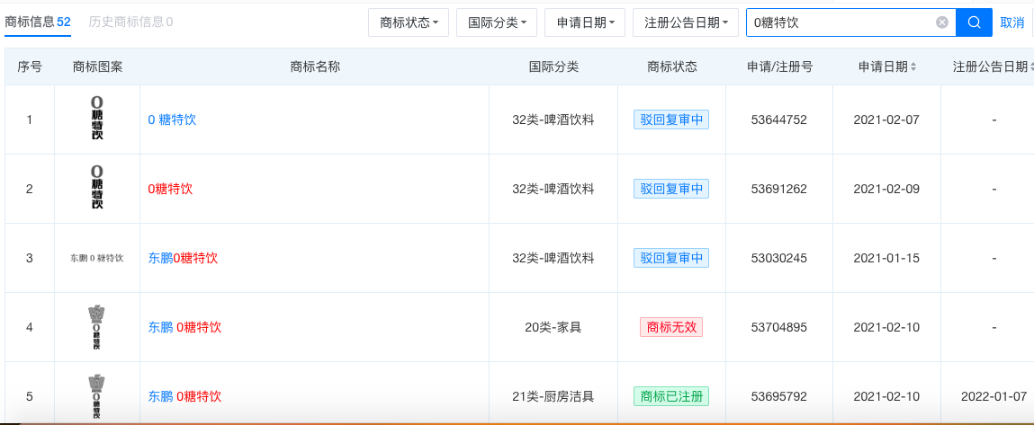Click the application date 2021-02-07
This screenshot has width=1034, height=425.
(886, 120)
